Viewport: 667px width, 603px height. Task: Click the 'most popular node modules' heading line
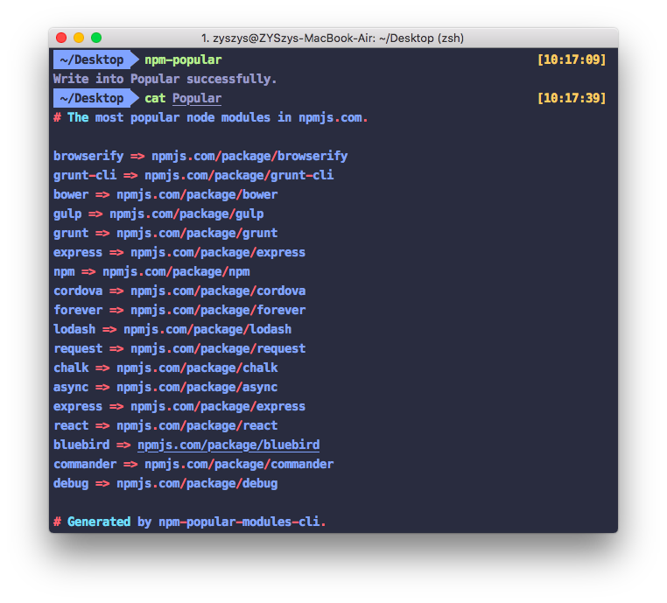(211, 118)
